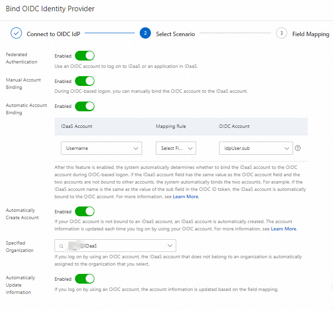Open Learn More link under Automatically Create Account
Viewport: 333px width, 310px height.
(x=283, y=228)
